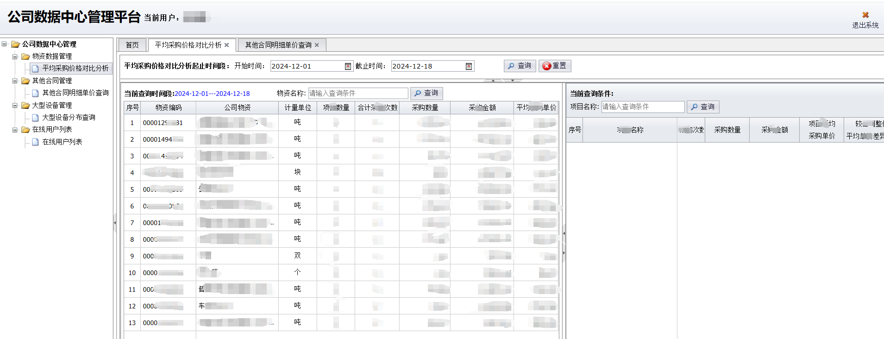Click into the 物资名称 search field
The image size is (884, 339).
(358, 93)
